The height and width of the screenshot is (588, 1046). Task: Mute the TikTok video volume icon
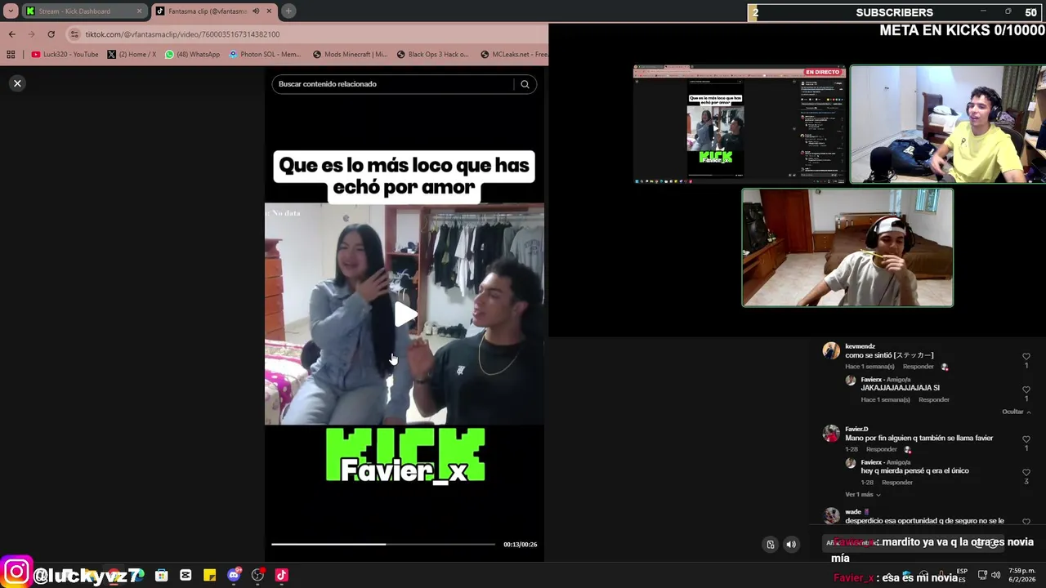click(791, 545)
